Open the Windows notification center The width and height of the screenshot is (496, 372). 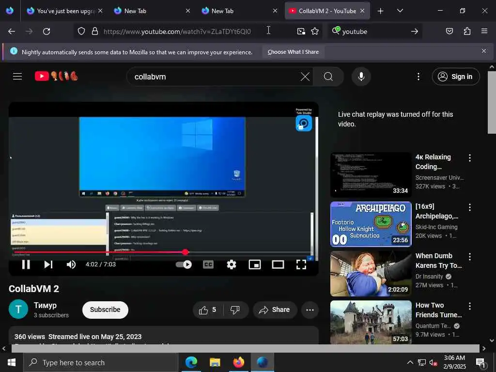[481, 363]
